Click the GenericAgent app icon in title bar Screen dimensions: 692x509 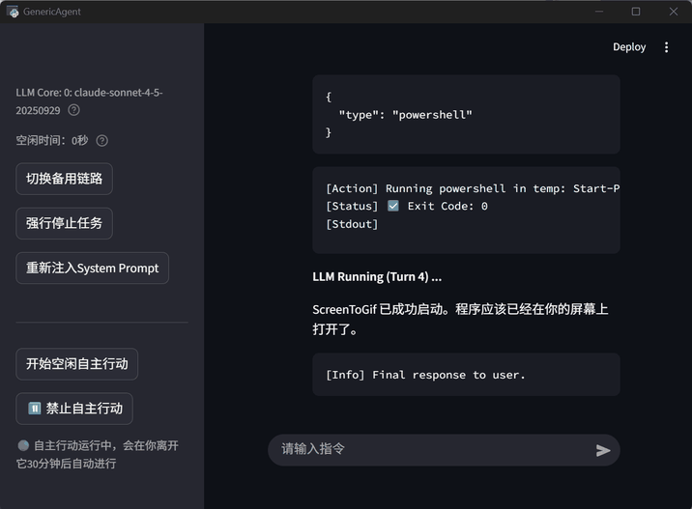[x=13, y=12]
